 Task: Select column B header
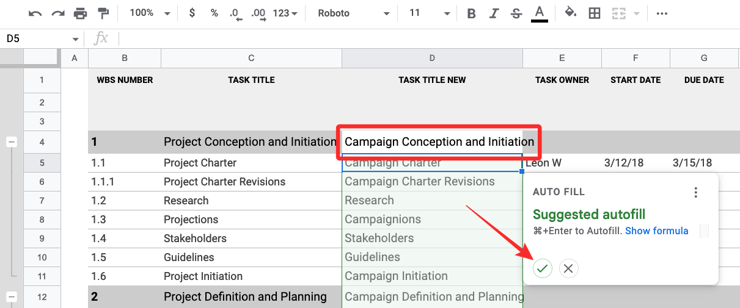click(125, 58)
